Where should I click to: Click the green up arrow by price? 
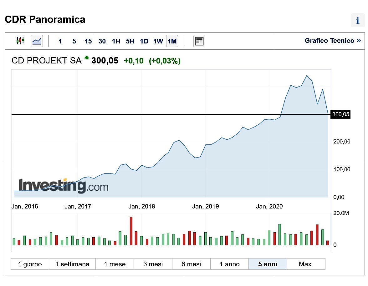[x=87, y=58]
